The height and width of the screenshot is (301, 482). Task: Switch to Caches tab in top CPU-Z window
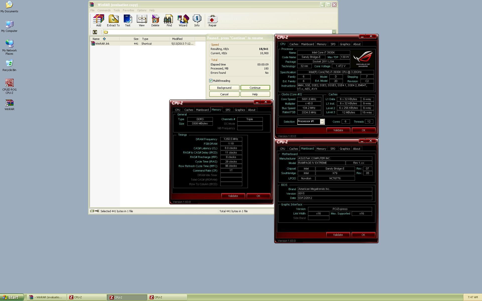294,44
